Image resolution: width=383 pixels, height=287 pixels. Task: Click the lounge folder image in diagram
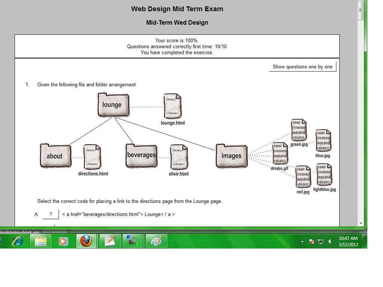[x=113, y=105]
